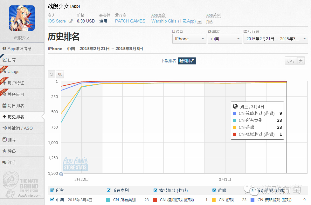Click the comment bubble icon at chart corner
This screenshot has height=205, width=311.
point(61,174)
